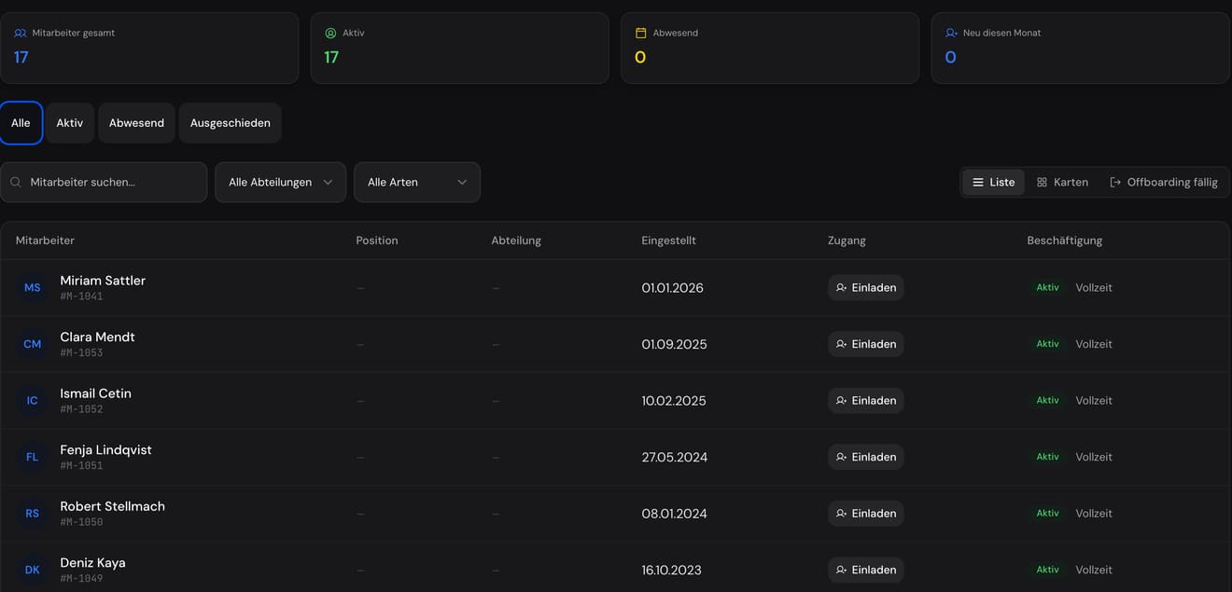
Task: Click the Beschäftigung column header
Action: click(x=1065, y=241)
